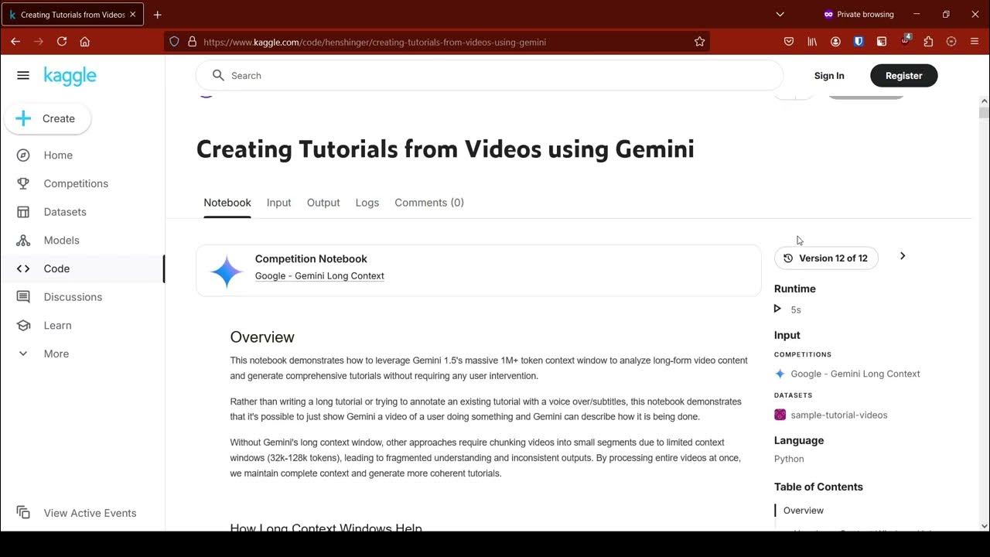Expand the right panel chevron arrow
The width and height of the screenshot is (990, 557).
(x=903, y=256)
